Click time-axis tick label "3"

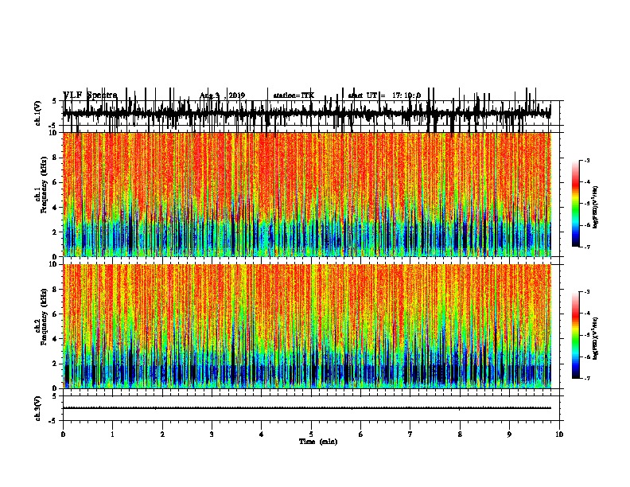tap(212, 434)
